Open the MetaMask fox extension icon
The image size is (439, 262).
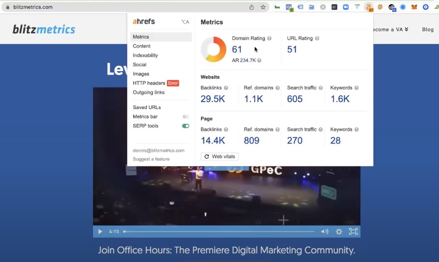(414, 7)
